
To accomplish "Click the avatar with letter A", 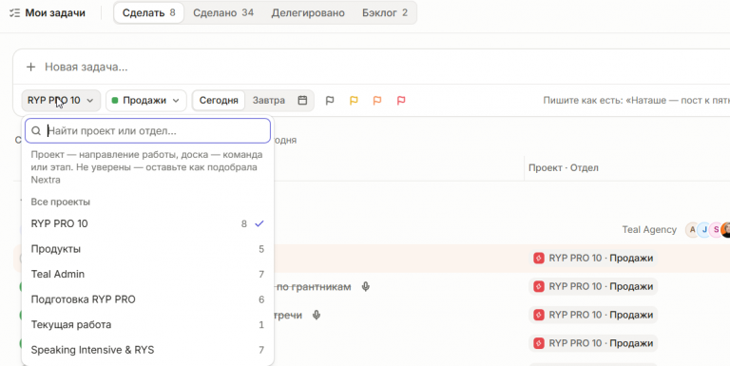I will [692, 229].
